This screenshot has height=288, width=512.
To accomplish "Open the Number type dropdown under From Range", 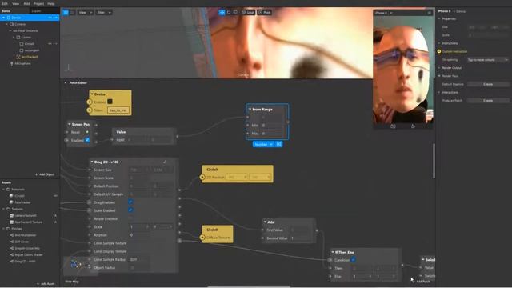I will 263,144.
